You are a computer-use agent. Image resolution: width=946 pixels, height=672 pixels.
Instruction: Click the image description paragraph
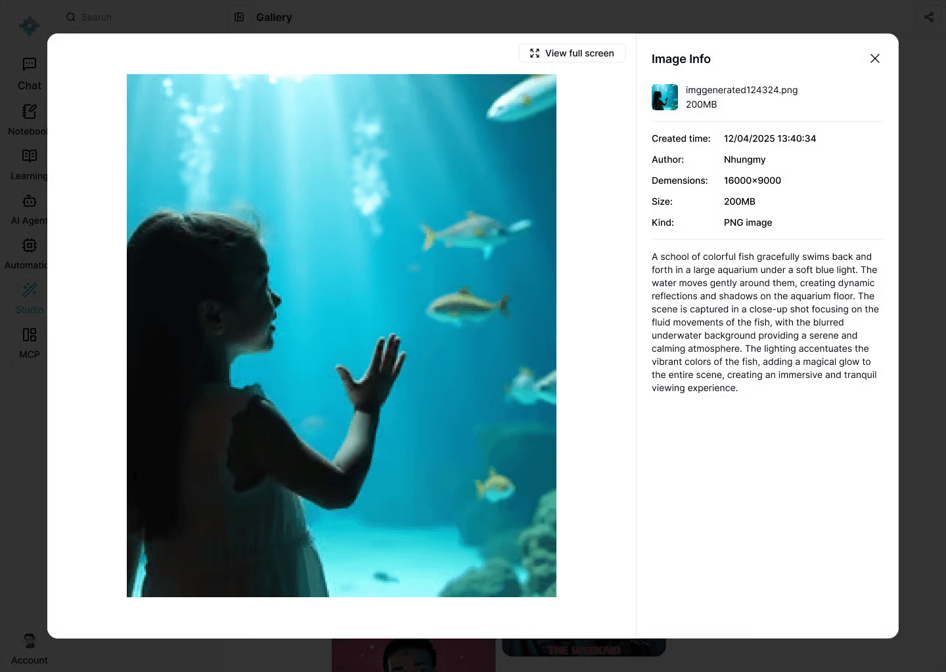(x=765, y=322)
